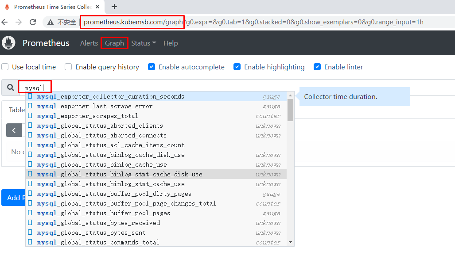This screenshot has height=263, width=455.
Task: Disable the linter checkbox
Action: 317,67
